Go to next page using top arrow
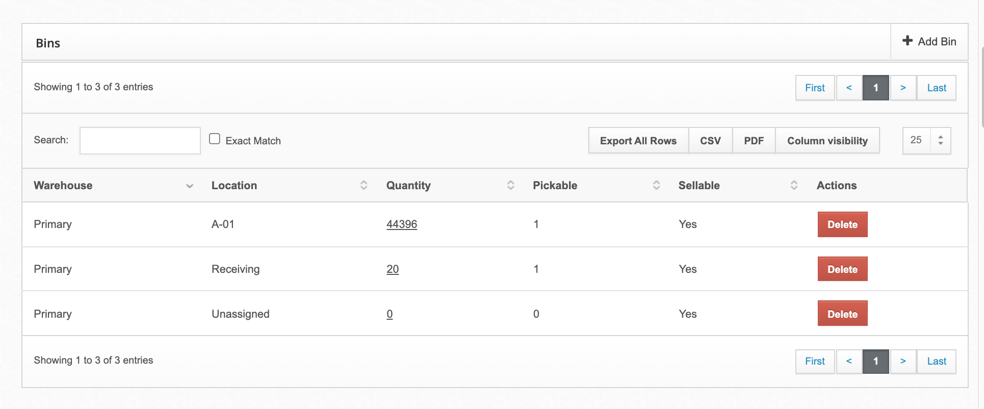The image size is (984, 409). coord(903,88)
